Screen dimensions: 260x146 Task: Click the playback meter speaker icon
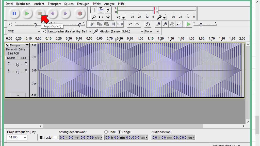point(118,17)
